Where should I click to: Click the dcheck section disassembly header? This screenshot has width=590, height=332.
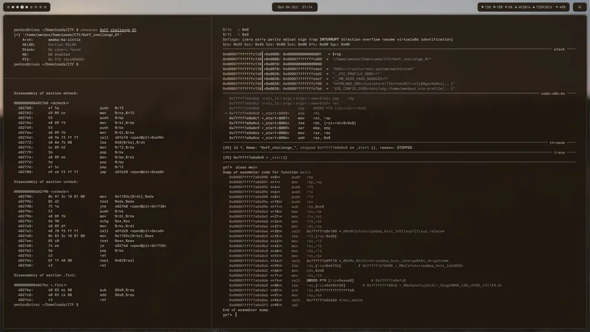tap(46, 93)
